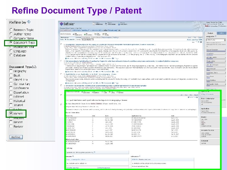Tick the Conference checkbox

pos(11,88)
